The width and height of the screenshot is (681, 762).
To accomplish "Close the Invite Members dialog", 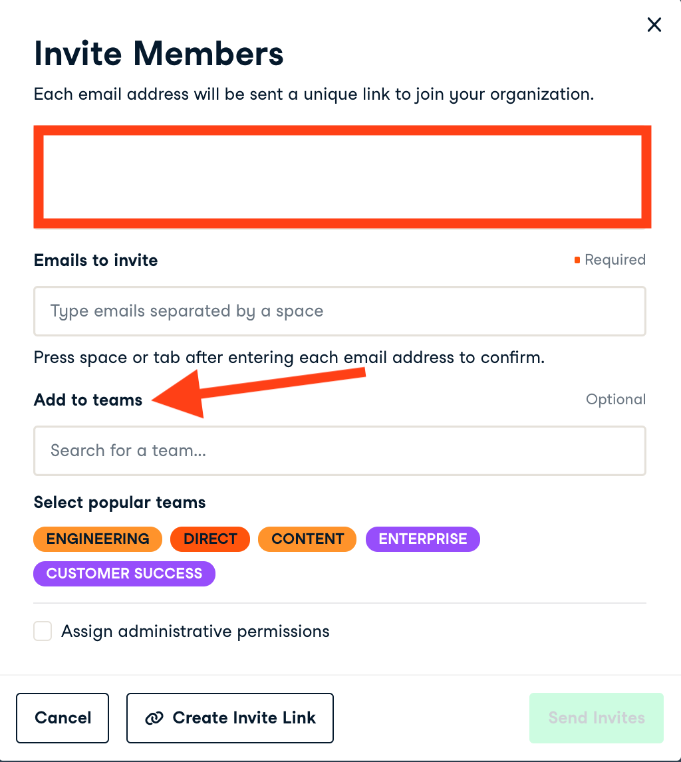I will point(654,25).
